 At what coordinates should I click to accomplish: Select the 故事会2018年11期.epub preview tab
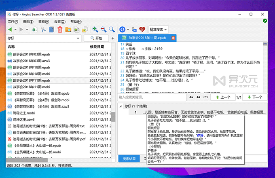[147, 38]
